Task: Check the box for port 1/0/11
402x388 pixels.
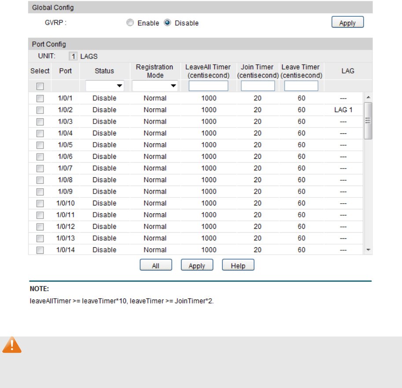Action: 40,215
